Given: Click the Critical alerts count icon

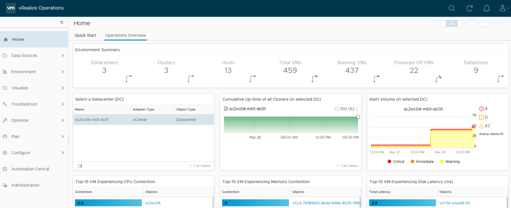Looking at the screenshot, I should (x=481, y=109).
